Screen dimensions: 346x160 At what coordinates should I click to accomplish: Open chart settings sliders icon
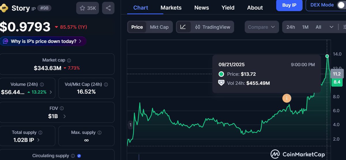(x=344, y=27)
